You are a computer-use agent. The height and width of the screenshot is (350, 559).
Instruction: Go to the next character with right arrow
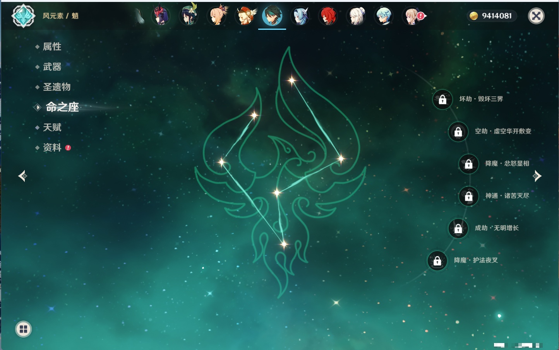pos(537,176)
